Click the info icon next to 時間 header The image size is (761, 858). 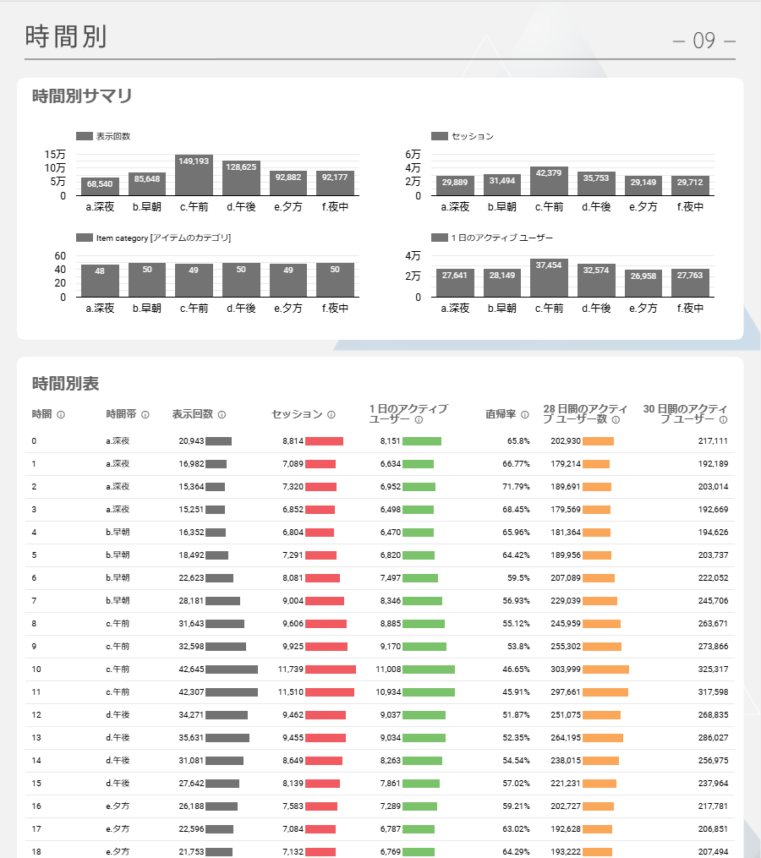[x=61, y=415]
